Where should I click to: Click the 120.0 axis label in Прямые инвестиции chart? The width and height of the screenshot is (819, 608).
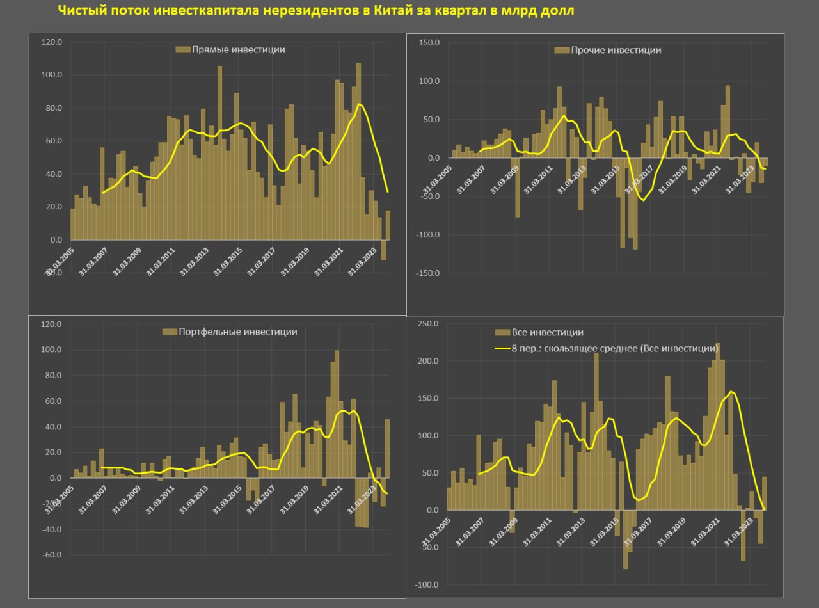[x=51, y=42]
